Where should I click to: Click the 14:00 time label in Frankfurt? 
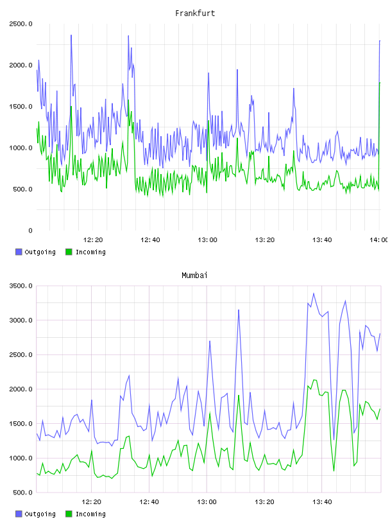point(378,240)
